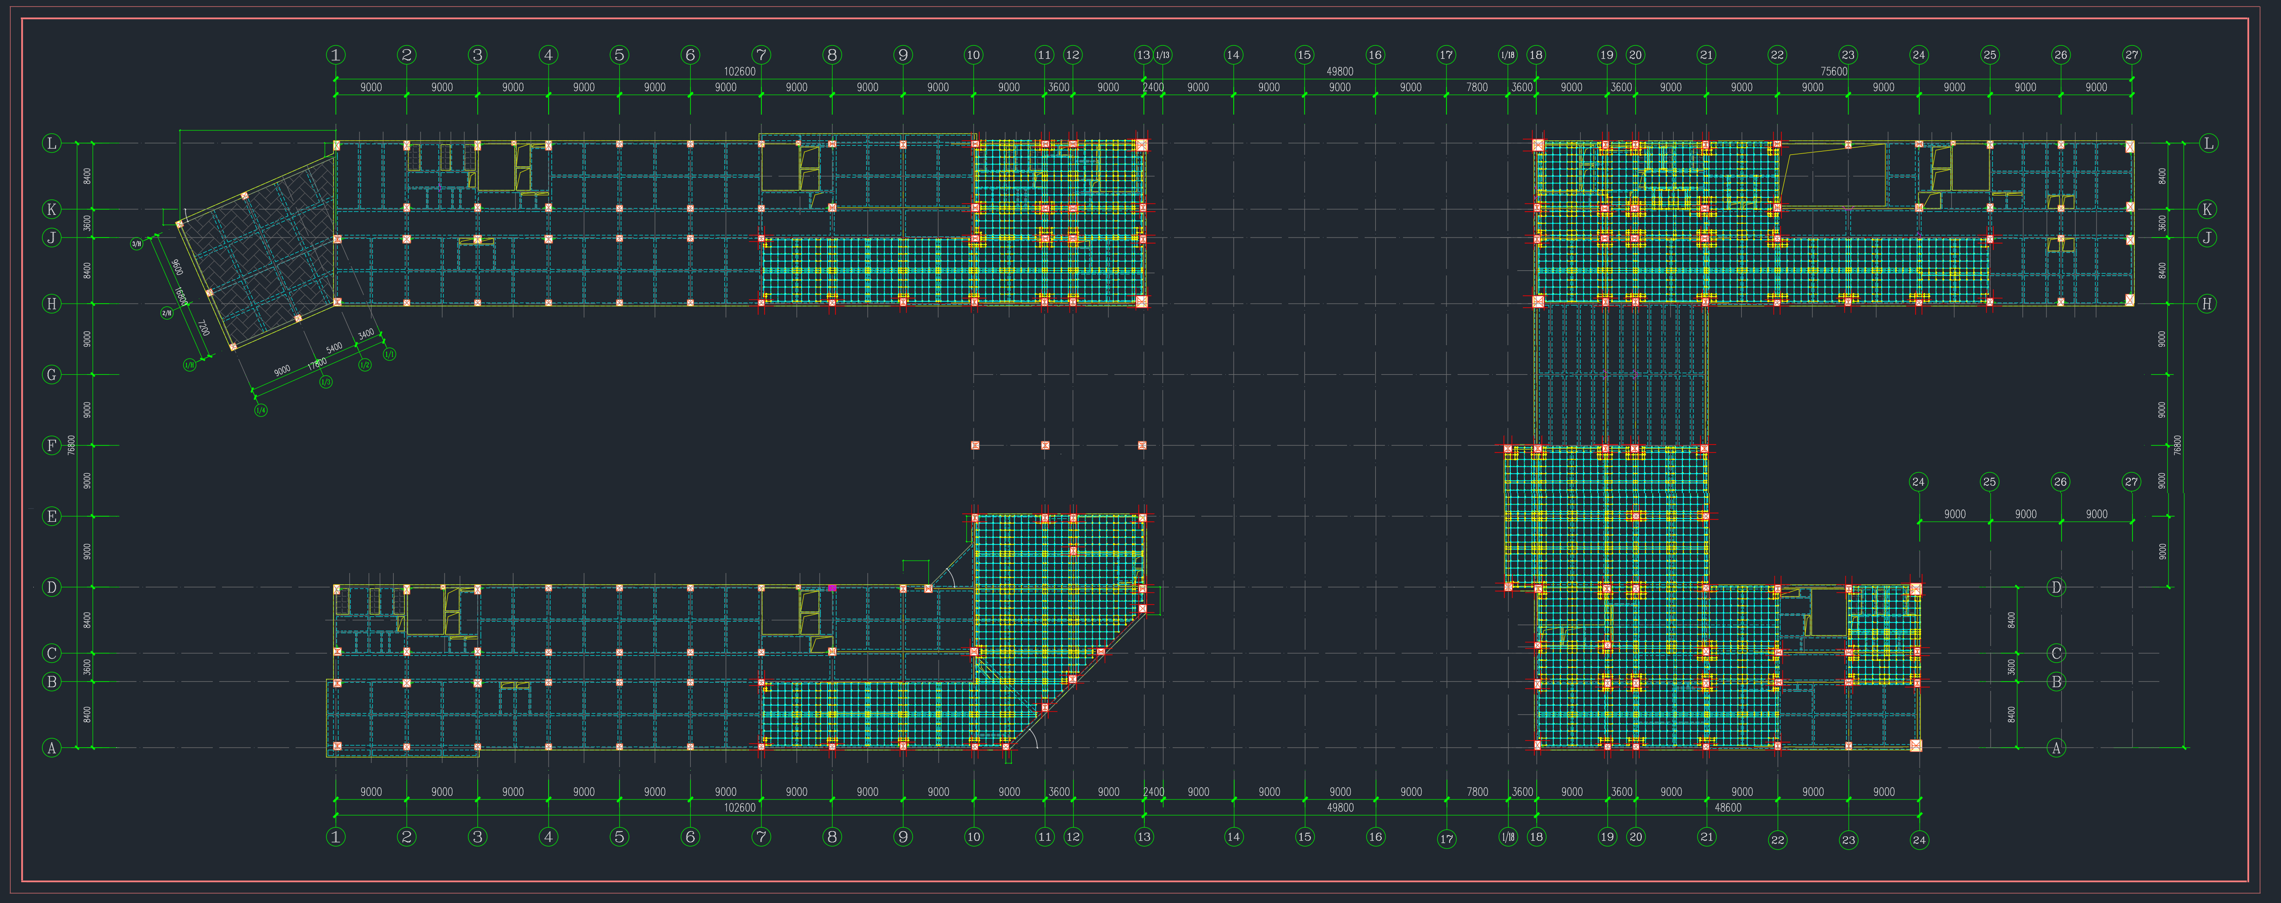Select the 16800 rotated dimension text

point(180,295)
